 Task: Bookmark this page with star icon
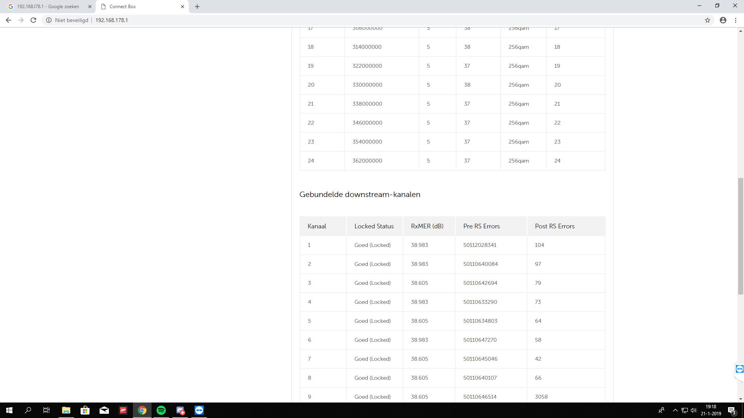coord(708,20)
